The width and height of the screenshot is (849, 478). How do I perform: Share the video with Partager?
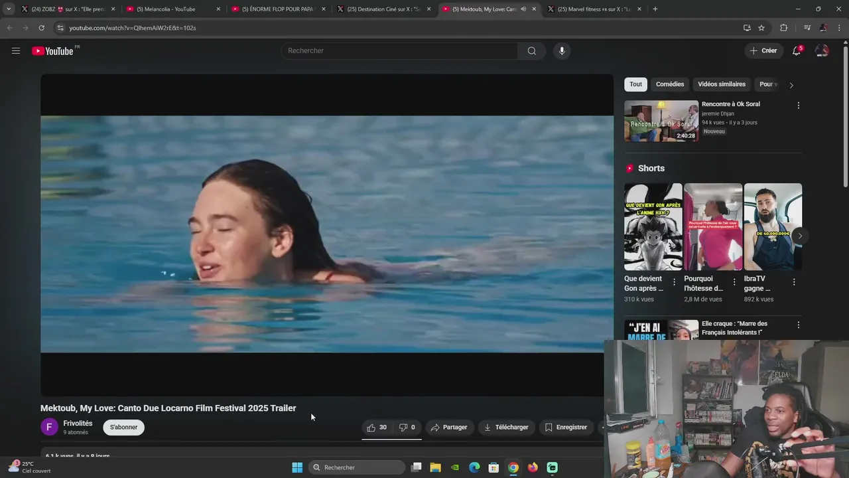449,428
